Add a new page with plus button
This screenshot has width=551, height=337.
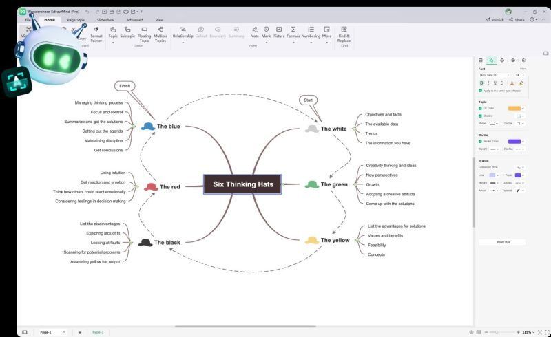(80, 332)
